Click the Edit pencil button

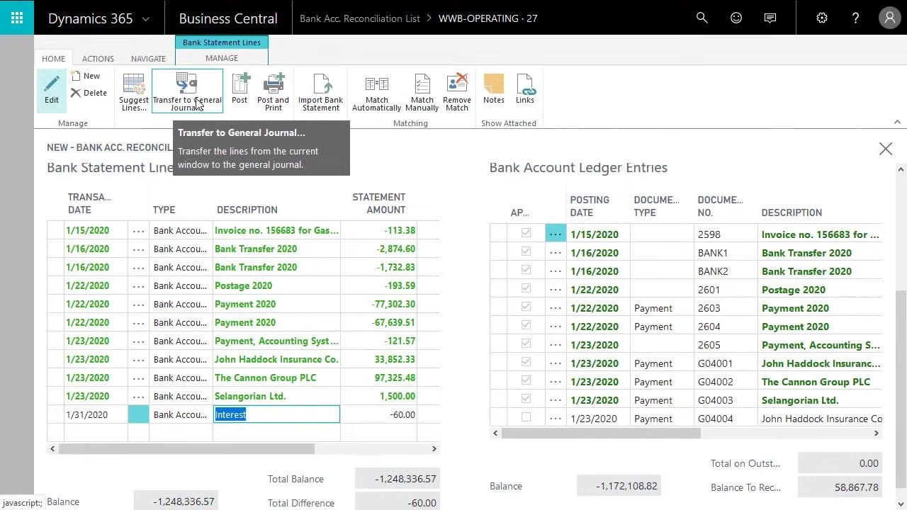click(x=52, y=90)
